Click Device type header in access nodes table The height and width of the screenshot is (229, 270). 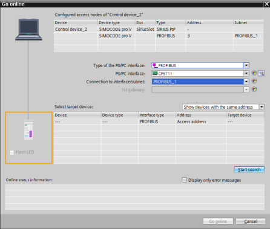pos(116,22)
